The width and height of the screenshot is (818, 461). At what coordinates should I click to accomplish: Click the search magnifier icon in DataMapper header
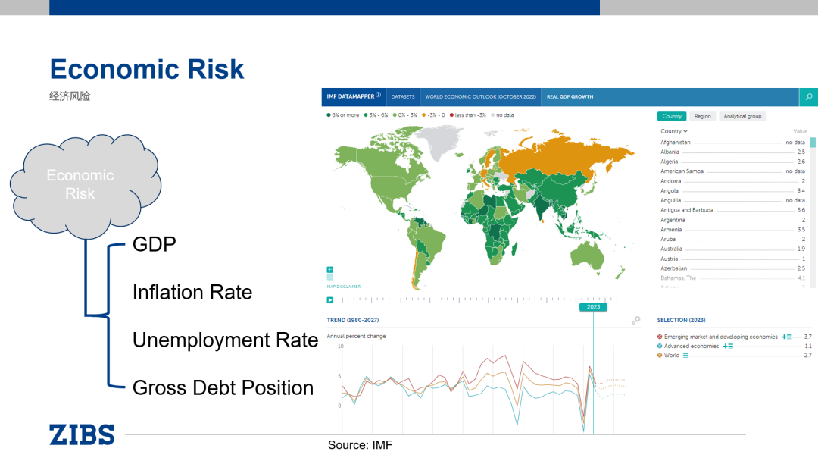pos(809,96)
